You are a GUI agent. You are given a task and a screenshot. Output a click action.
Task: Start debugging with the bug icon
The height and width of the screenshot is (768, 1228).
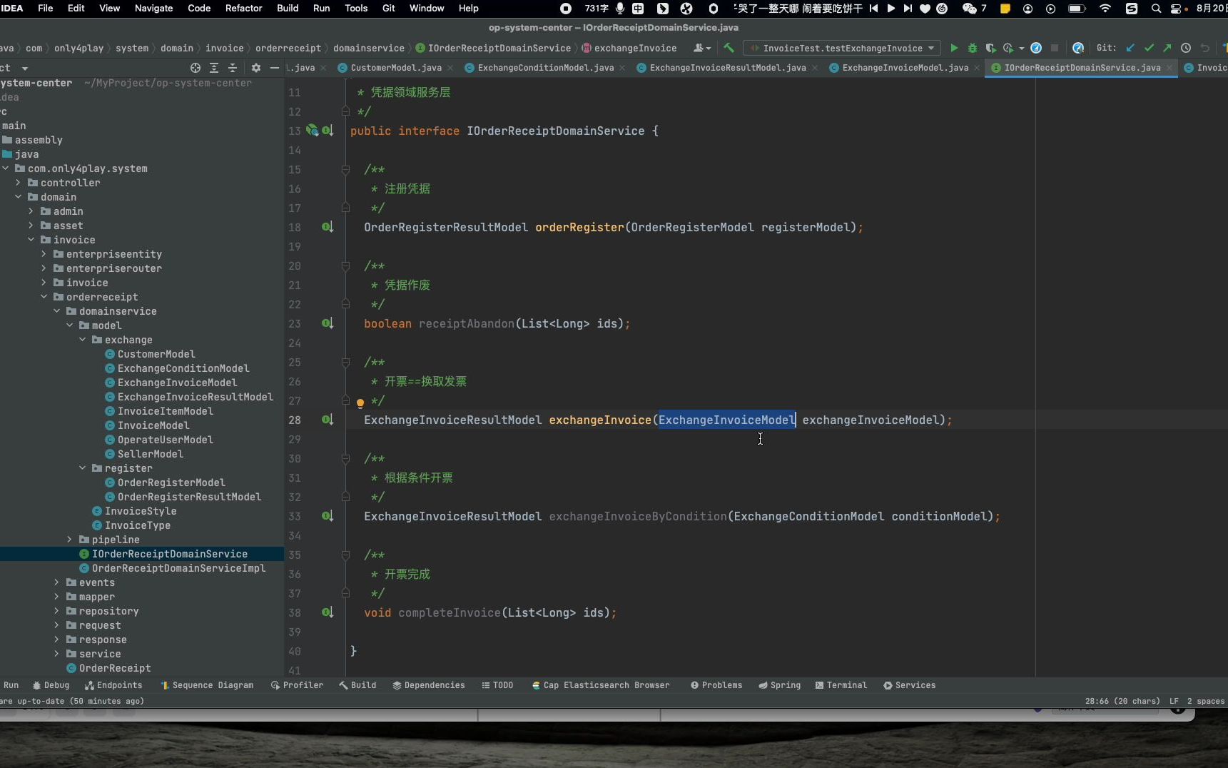pos(972,48)
